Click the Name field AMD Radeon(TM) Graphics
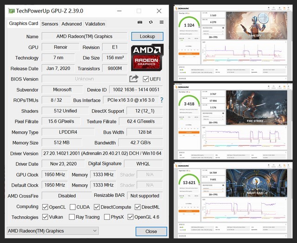 (84, 36)
